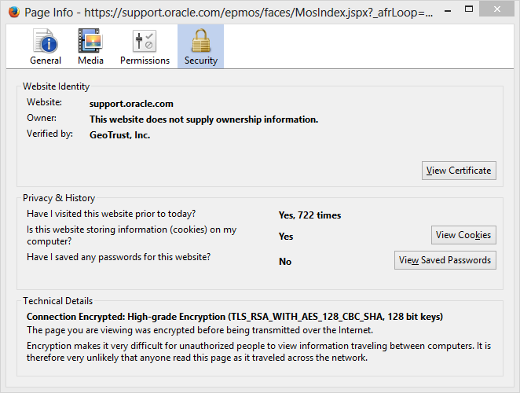Click the 'Have I visited this website' question

[111, 214]
